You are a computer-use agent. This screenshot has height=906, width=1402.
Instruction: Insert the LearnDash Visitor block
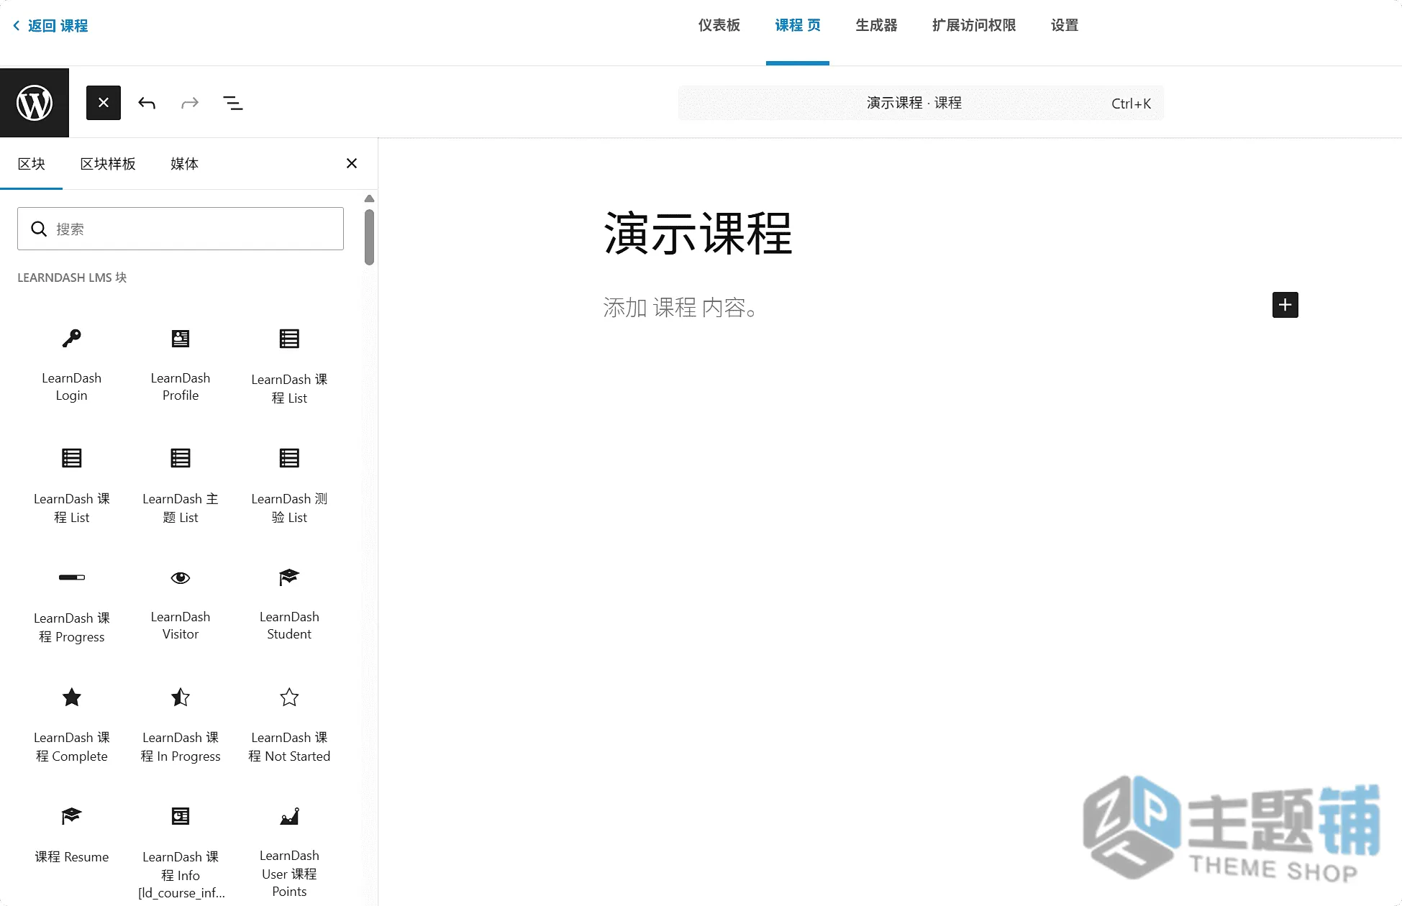pyautogui.click(x=181, y=606)
